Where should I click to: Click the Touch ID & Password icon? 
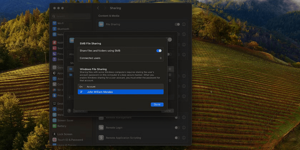(54, 140)
